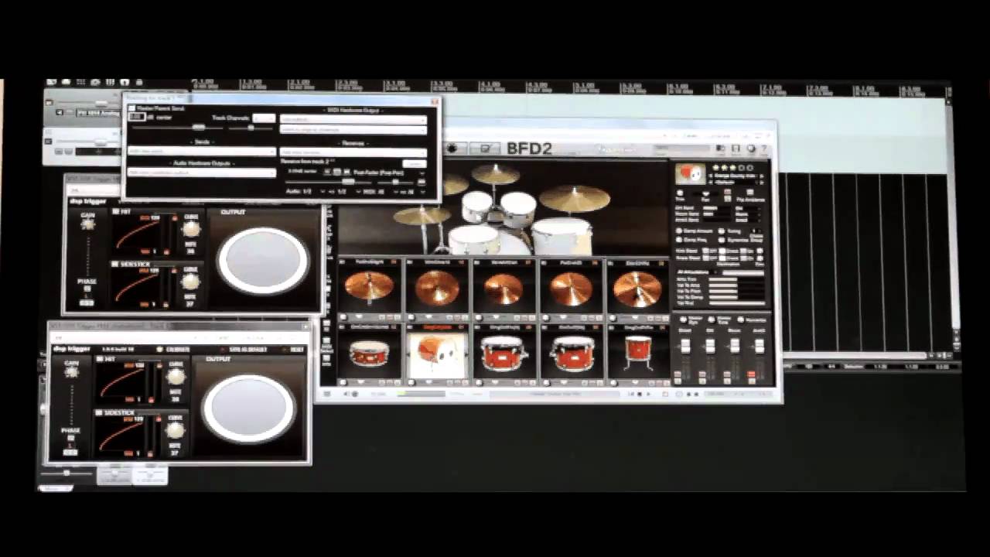Toggle the HIT checkbox in the lower dsp trigger

[101, 359]
